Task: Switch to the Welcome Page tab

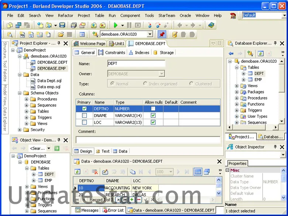Action: tap(89, 44)
